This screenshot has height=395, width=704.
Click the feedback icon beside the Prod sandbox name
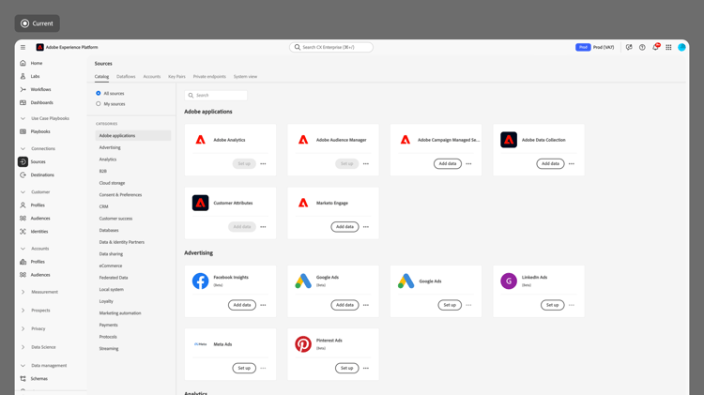[629, 47]
